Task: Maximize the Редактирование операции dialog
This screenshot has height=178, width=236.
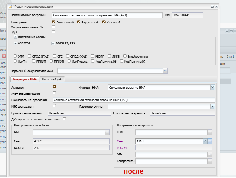Action: coord(212,7)
